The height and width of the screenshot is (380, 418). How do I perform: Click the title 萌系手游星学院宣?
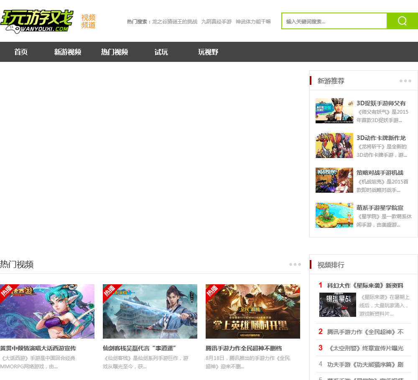[380, 208]
